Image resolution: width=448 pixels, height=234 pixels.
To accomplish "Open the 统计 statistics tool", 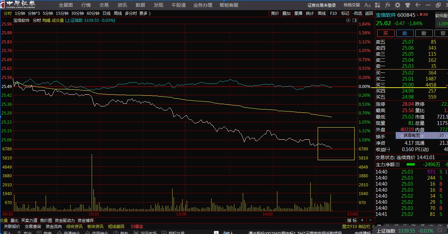I will click(310, 13).
